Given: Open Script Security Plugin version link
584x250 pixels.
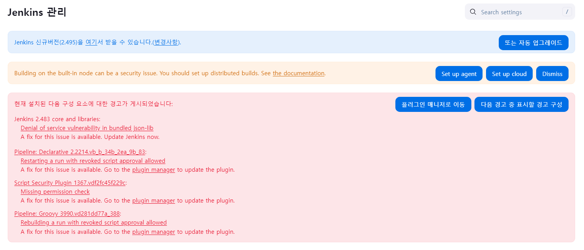Looking at the screenshot, I should point(70,182).
